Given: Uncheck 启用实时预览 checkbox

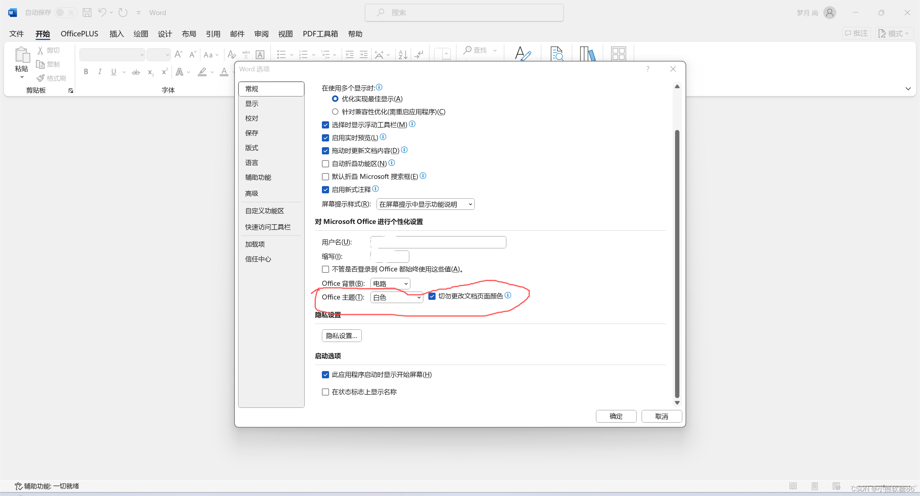Looking at the screenshot, I should (325, 138).
